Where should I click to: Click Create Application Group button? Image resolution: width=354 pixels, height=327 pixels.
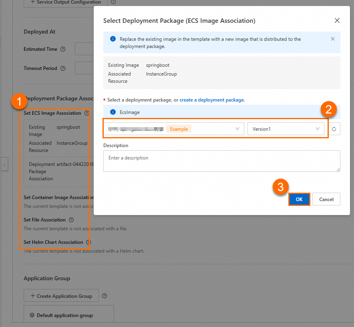(x=61, y=296)
